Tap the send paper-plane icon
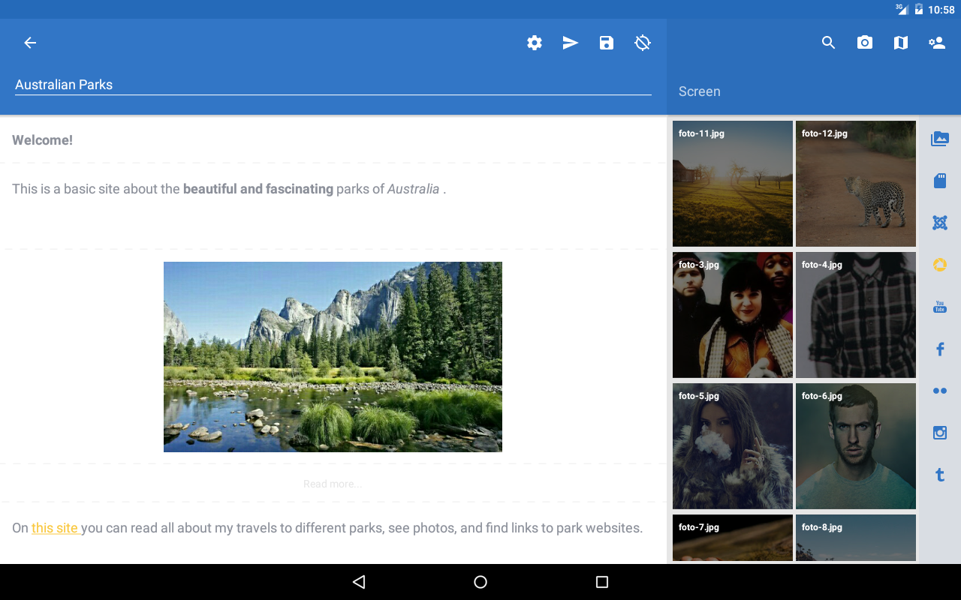 tap(571, 43)
